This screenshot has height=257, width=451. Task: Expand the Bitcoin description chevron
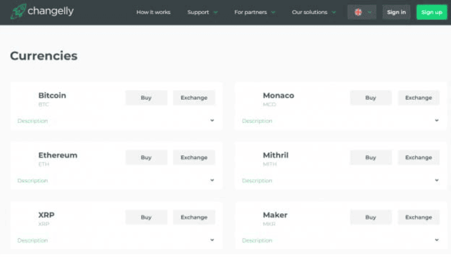pyautogui.click(x=212, y=121)
